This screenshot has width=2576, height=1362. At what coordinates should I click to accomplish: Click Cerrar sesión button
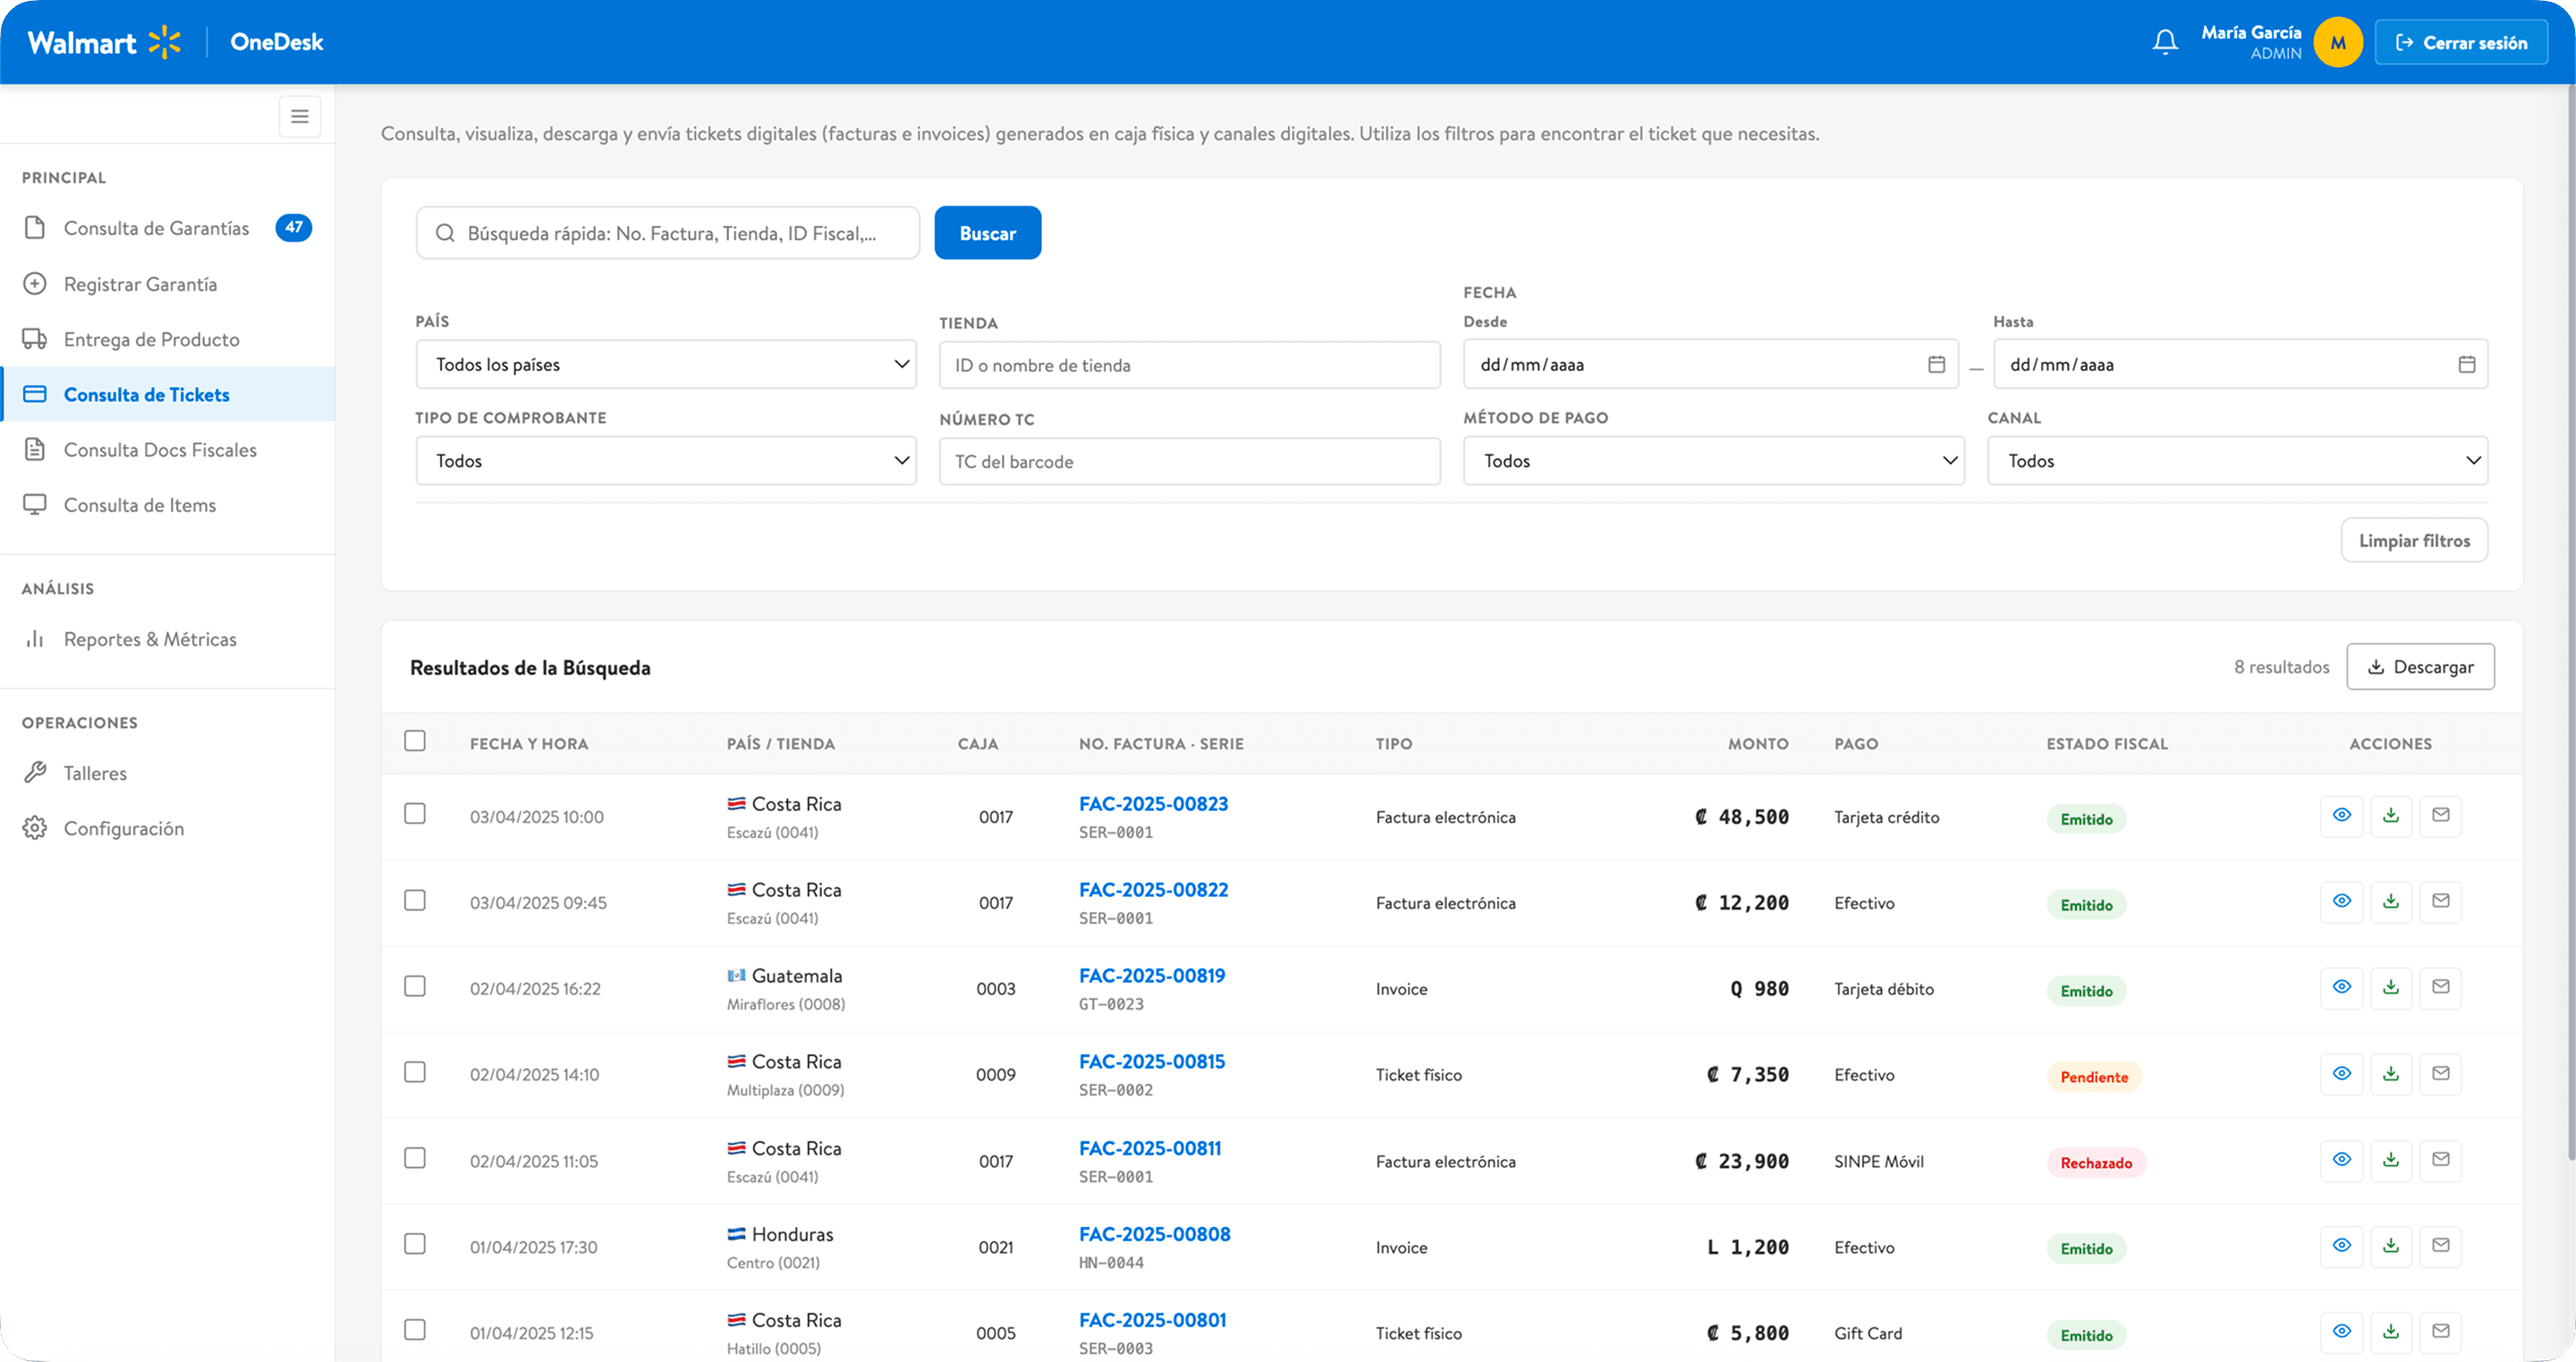(2461, 42)
